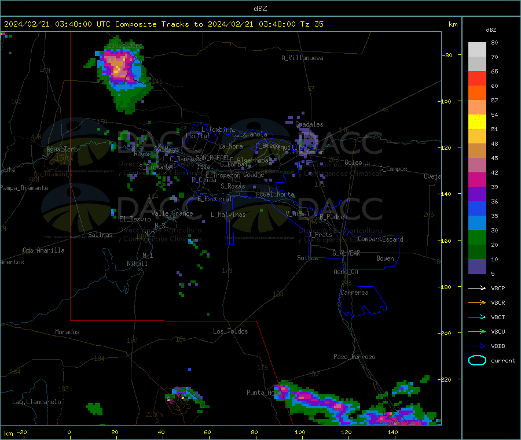Click the 'Los_Toldos' map label

[230, 331]
